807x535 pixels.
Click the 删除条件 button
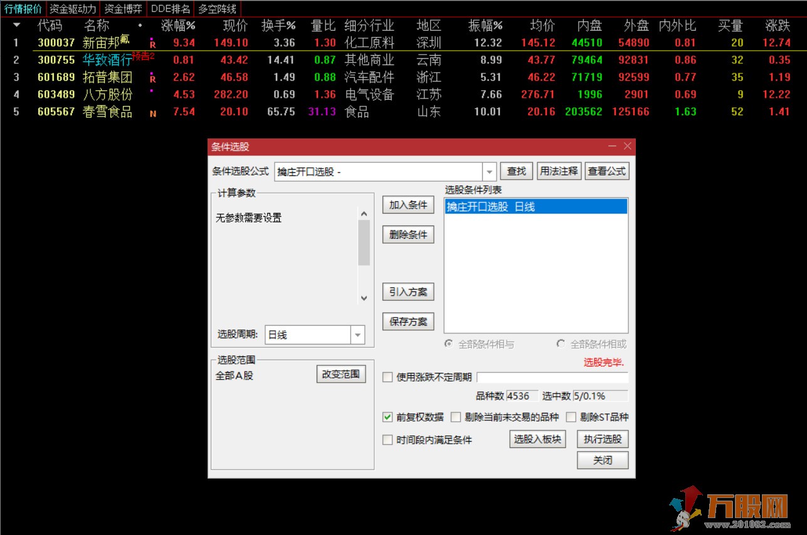(408, 234)
